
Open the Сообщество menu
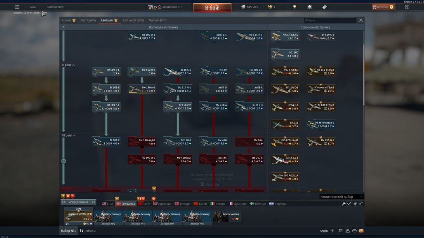click(55, 7)
